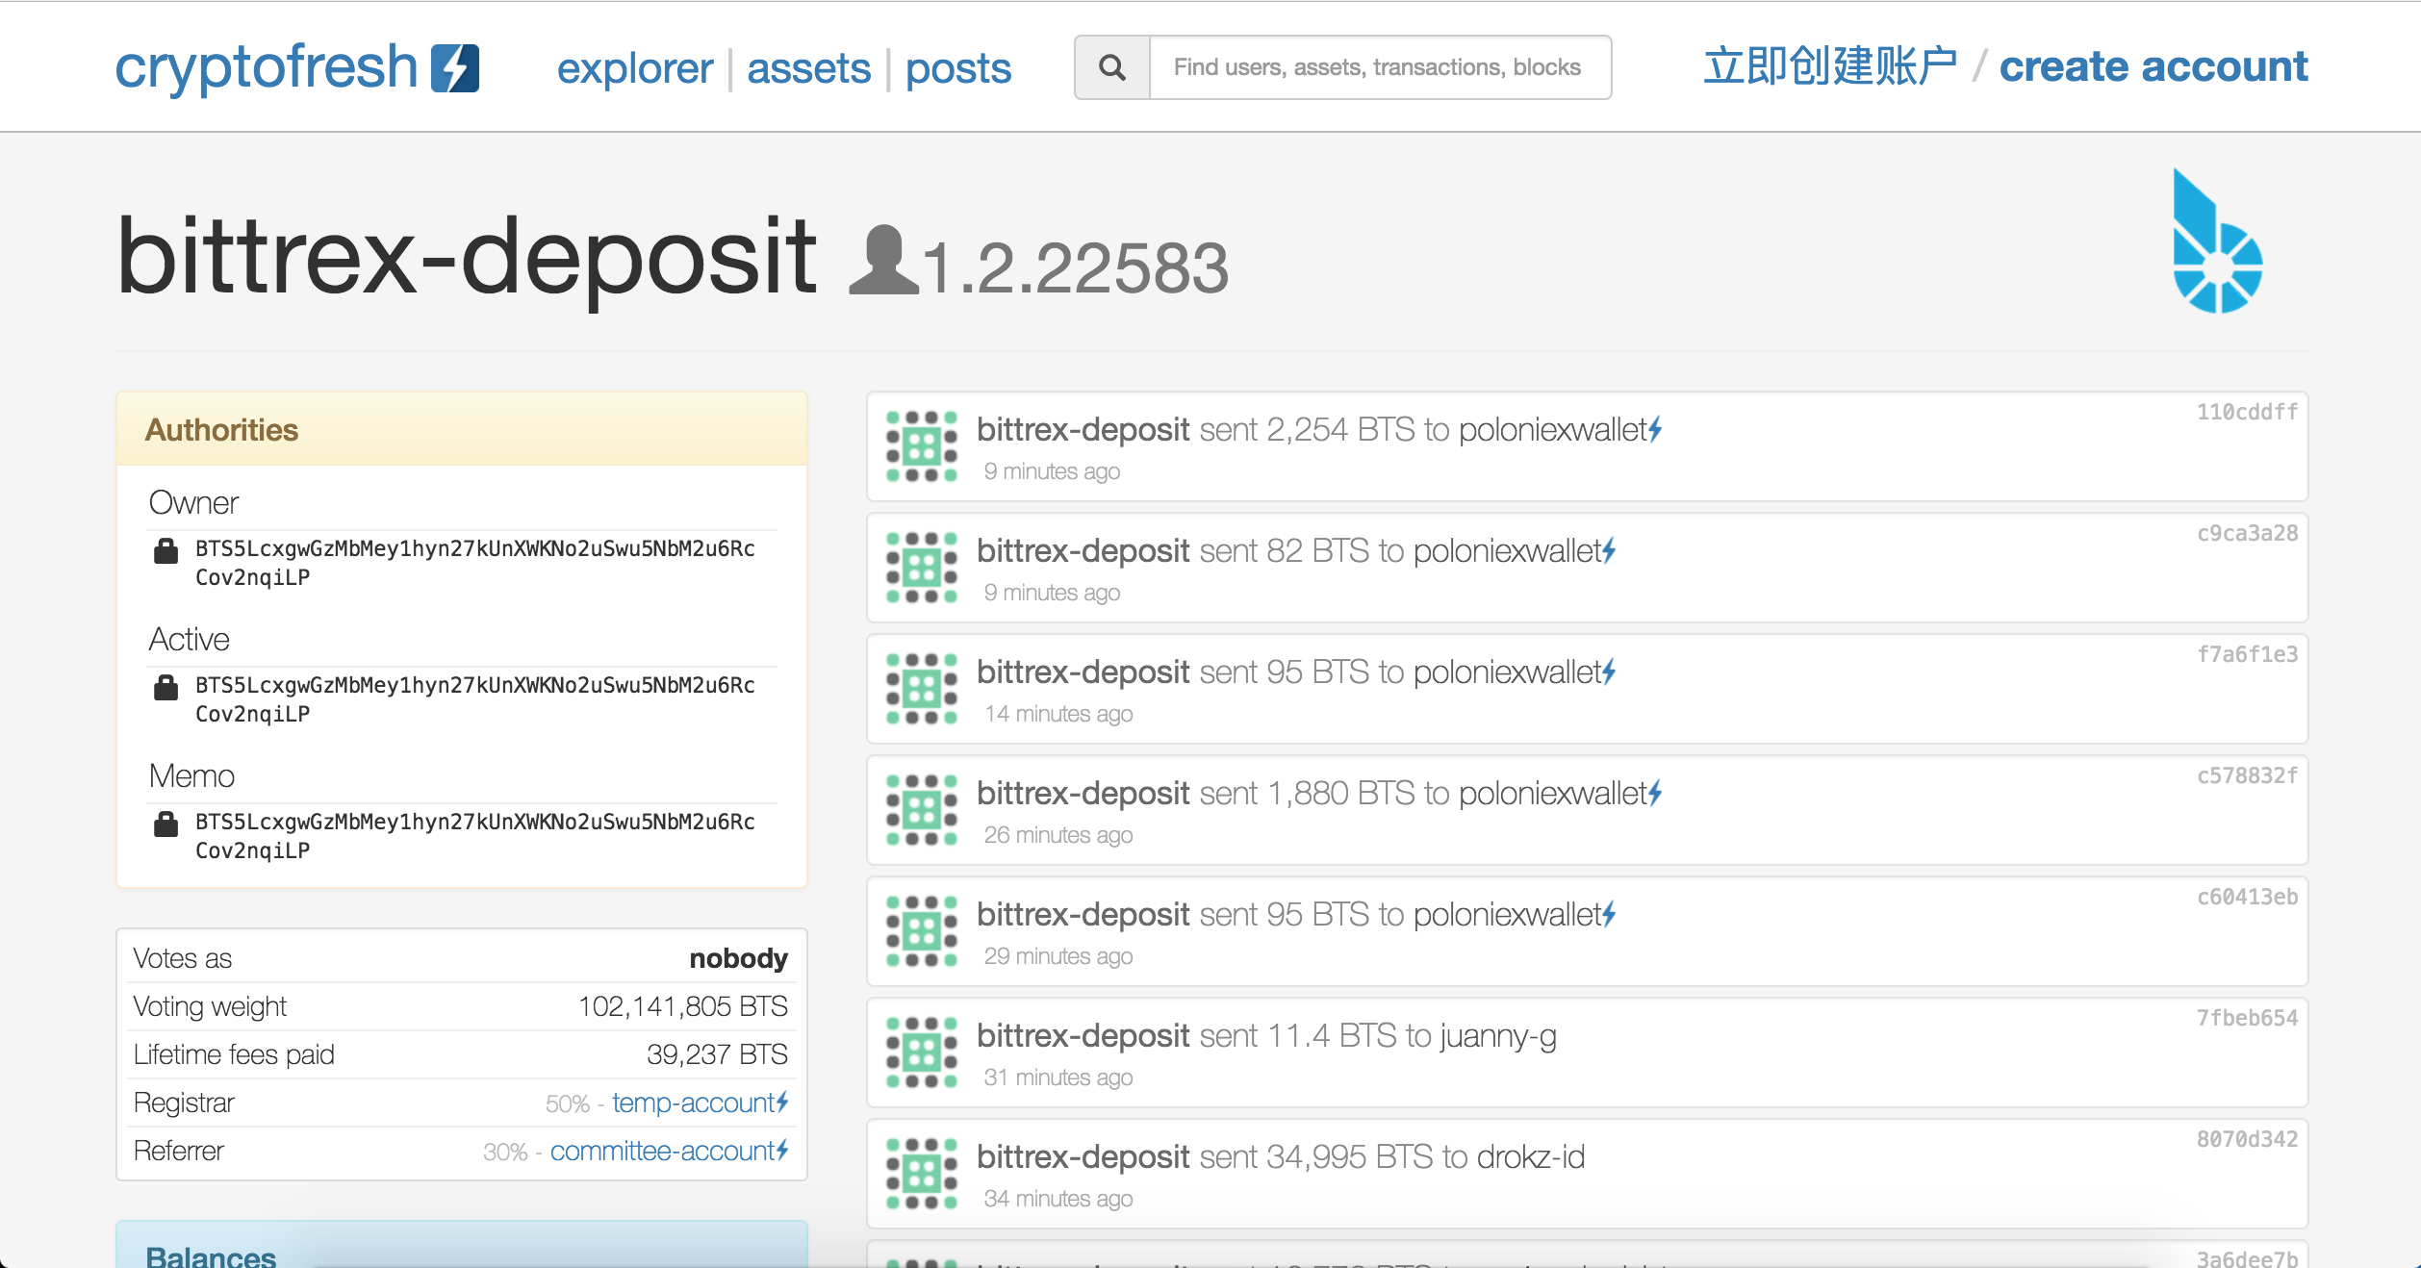Open transaction hash c9ca3a28
The width and height of the screenshot is (2421, 1268).
click(x=2247, y=533)
